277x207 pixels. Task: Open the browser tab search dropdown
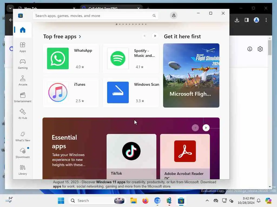click(10, 8)
